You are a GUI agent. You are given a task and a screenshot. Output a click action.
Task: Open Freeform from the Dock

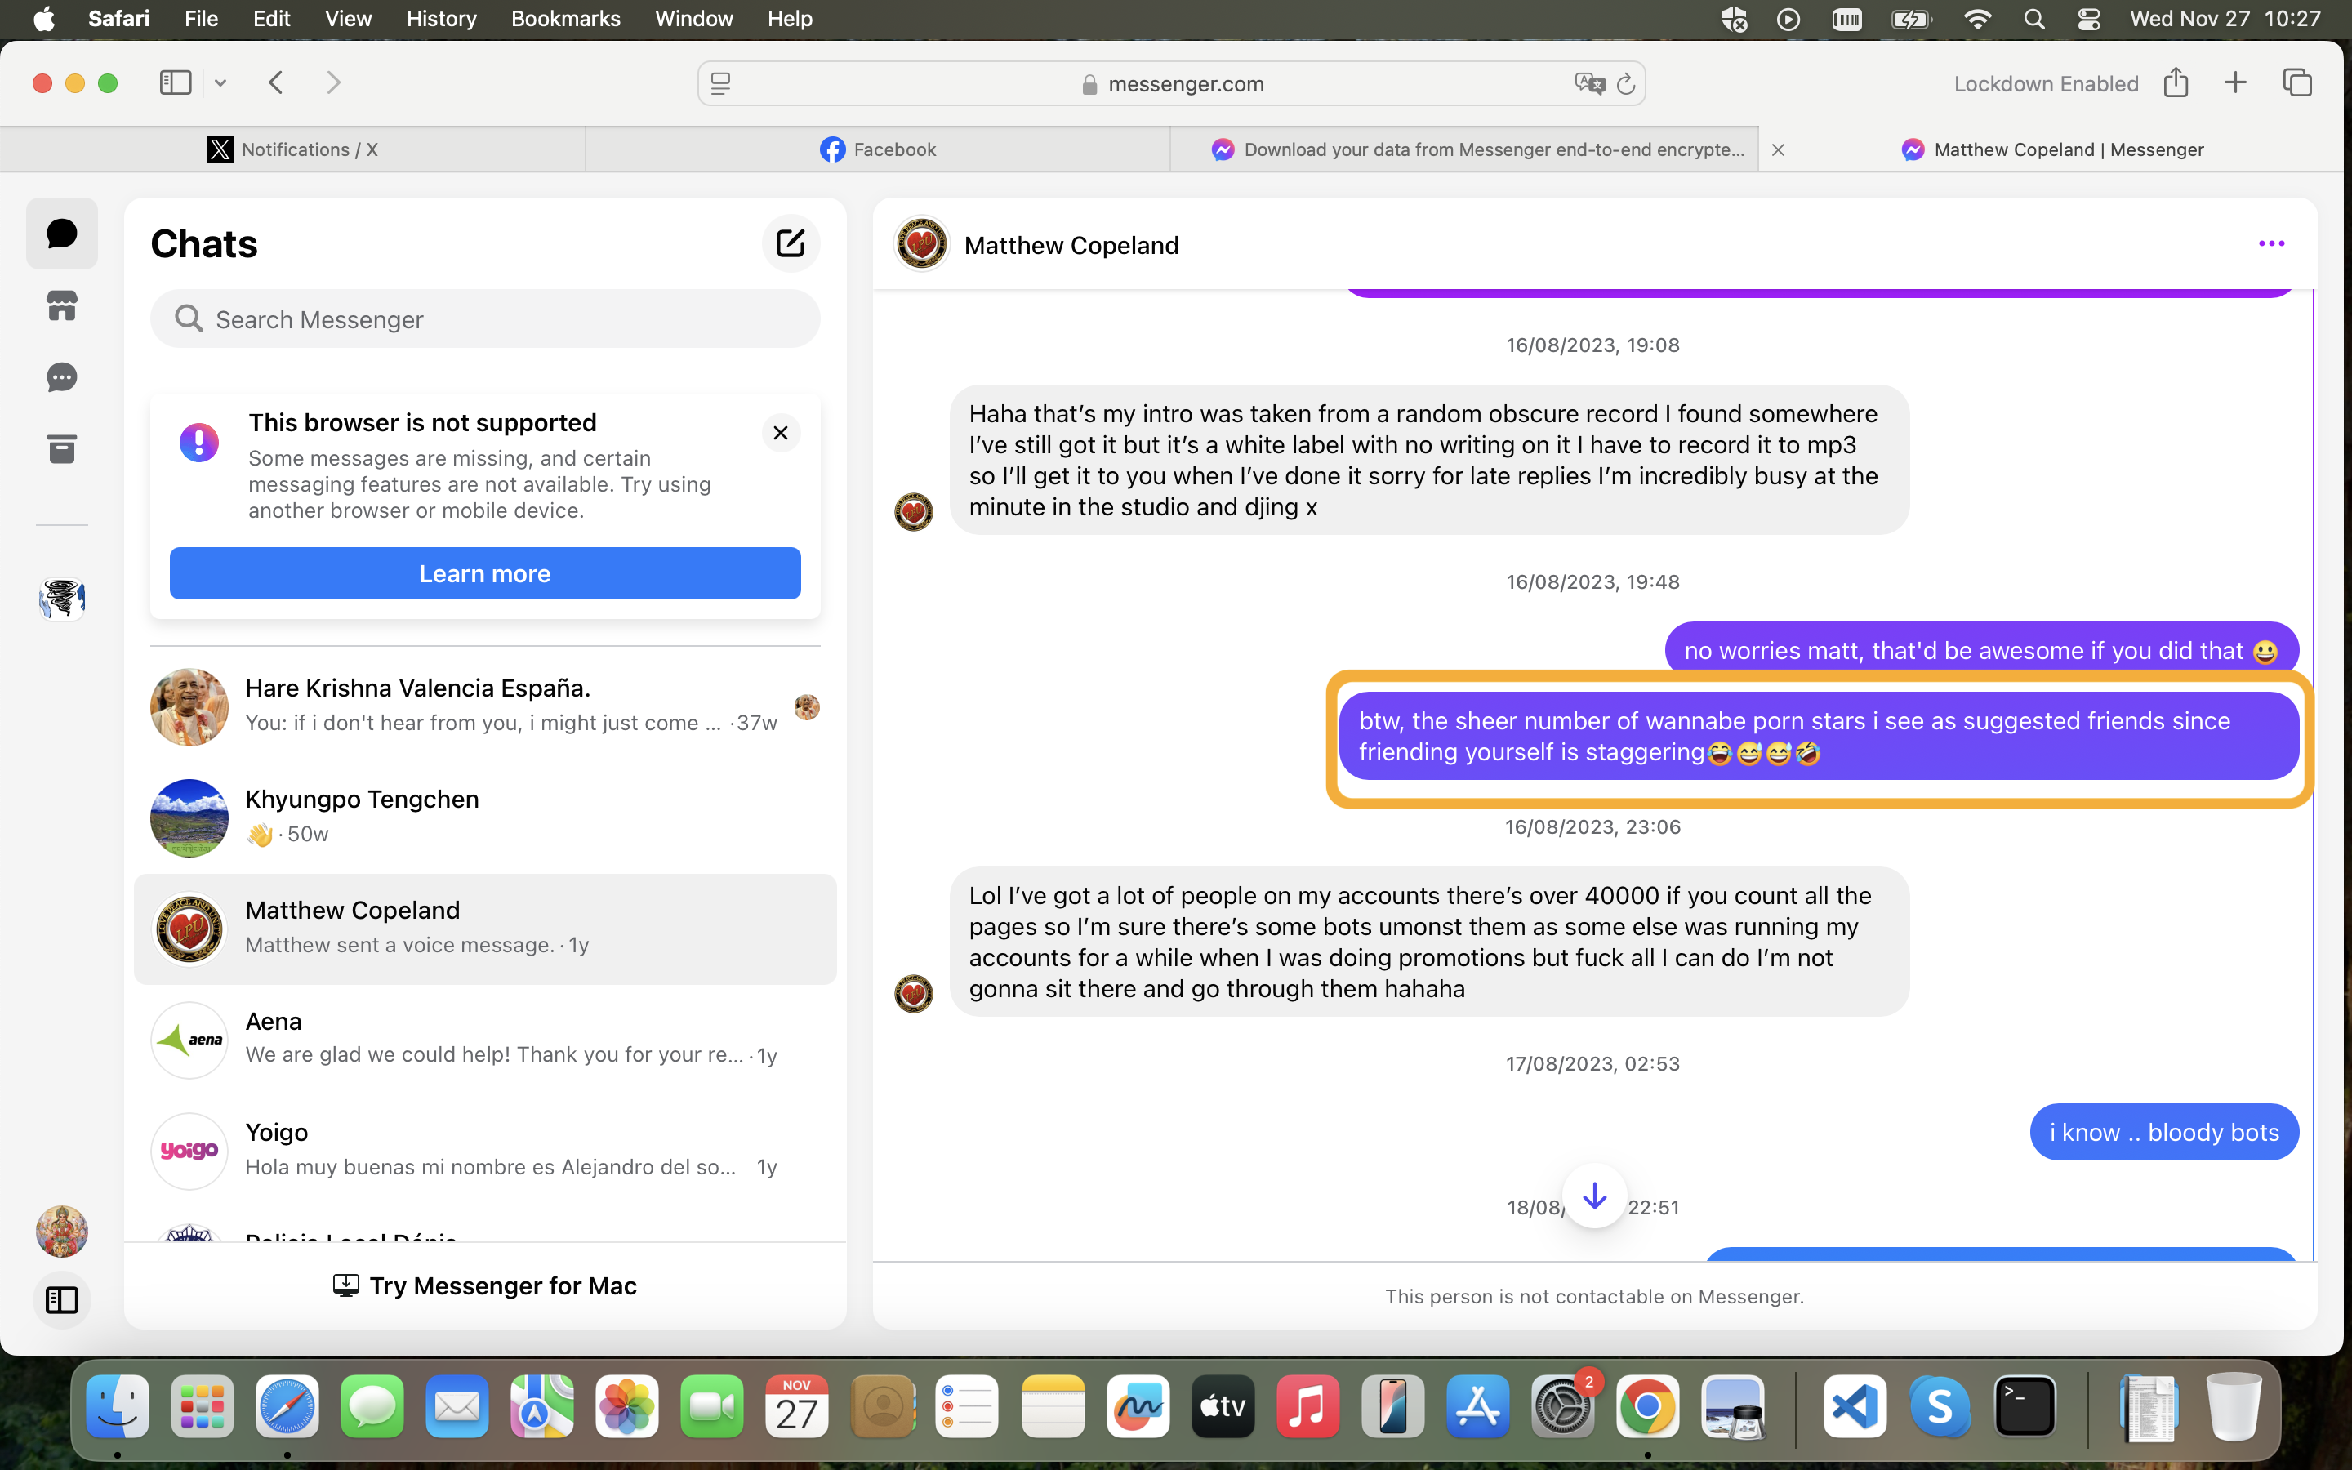pos(1138,1405)
